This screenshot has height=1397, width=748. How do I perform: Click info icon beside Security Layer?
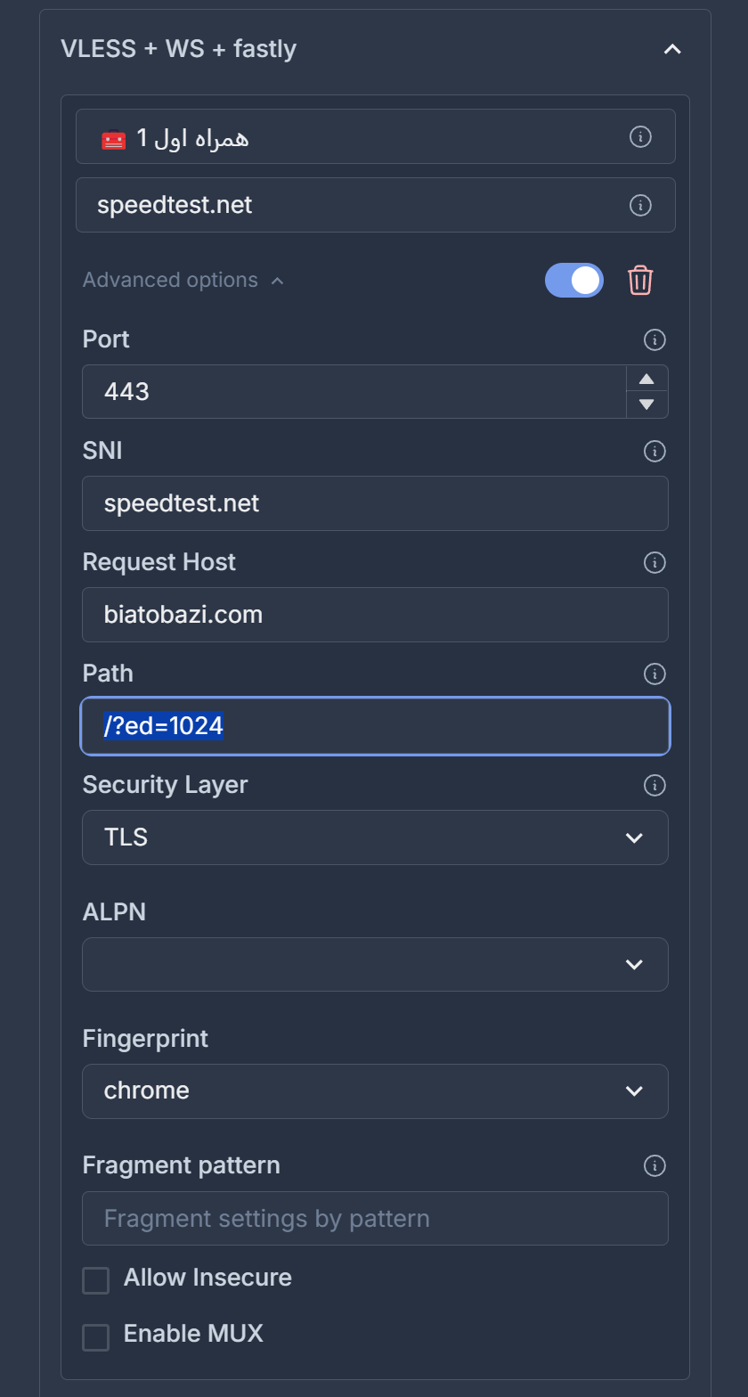654,785
